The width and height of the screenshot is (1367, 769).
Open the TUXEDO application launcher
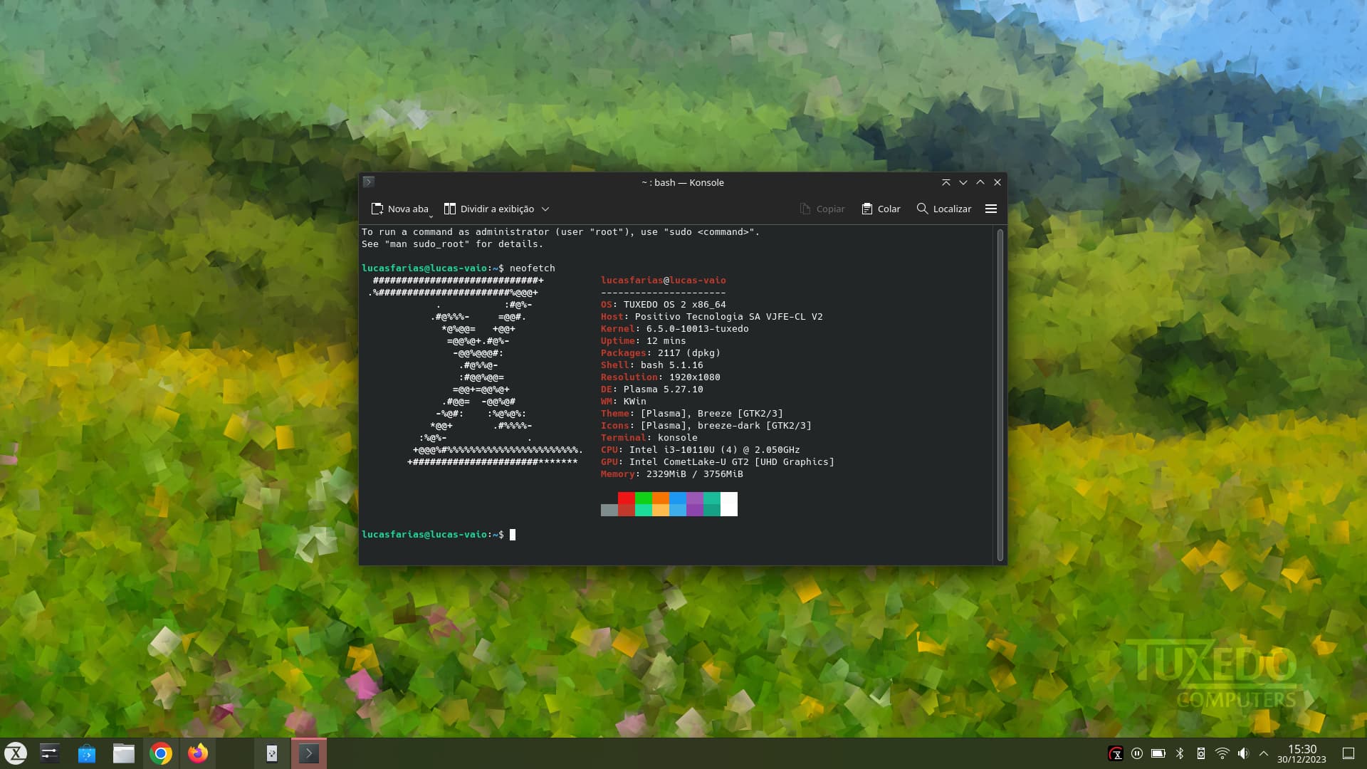pyautogui.click(x=16, y=753)
